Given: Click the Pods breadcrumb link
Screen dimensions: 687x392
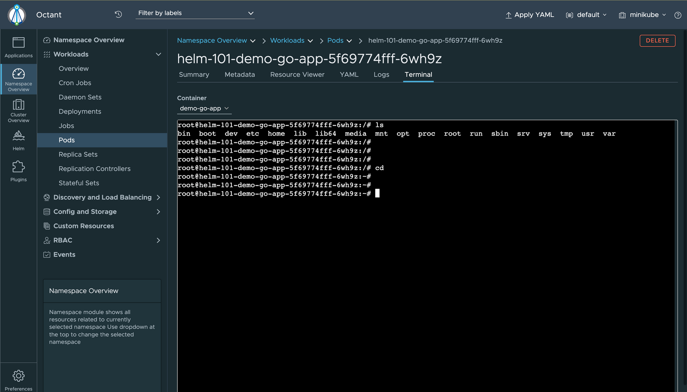Looking at the screenshot, I should point(335,40).
